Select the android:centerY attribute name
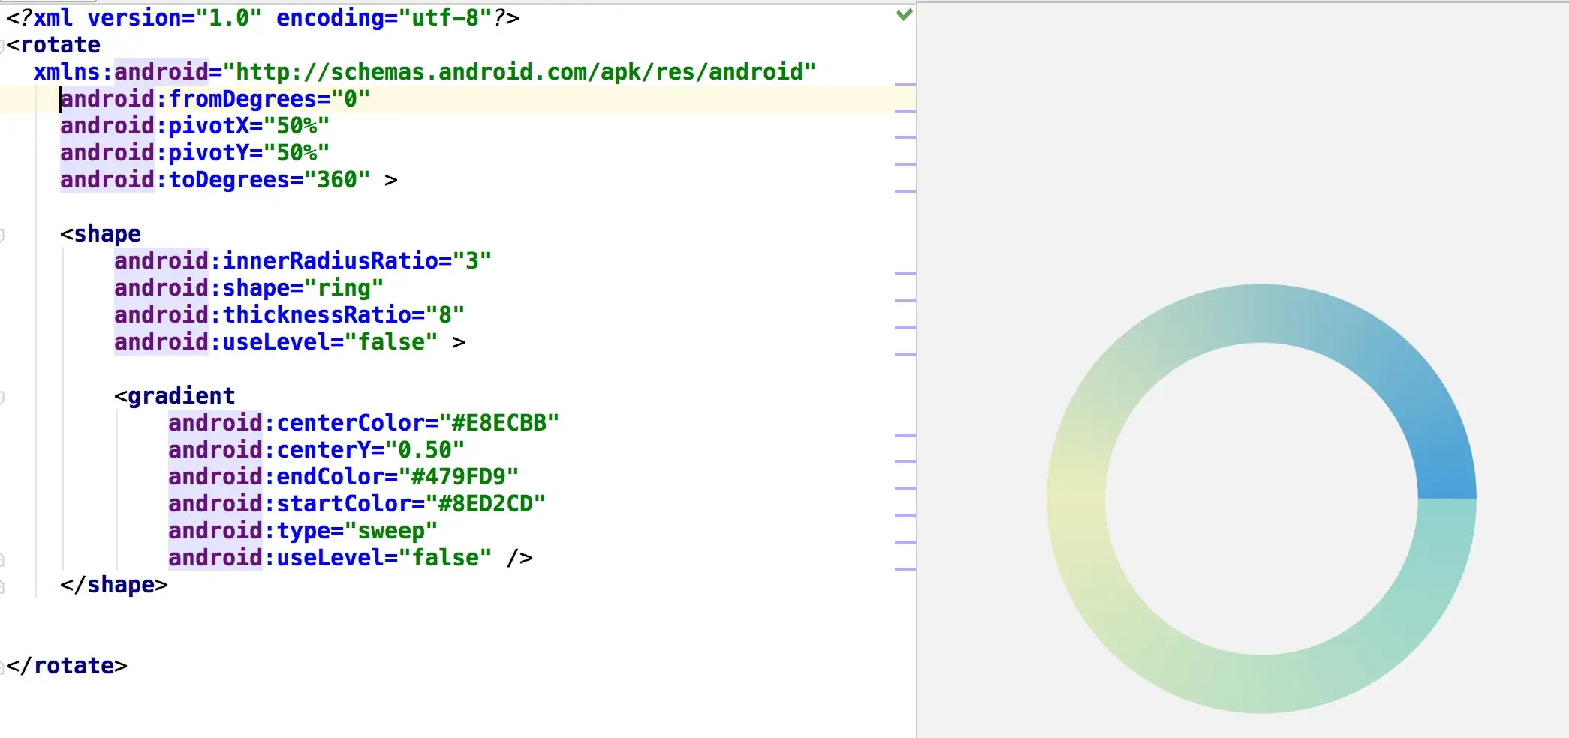This screenshot has width=1569, height=738. [x=270, y=450]
